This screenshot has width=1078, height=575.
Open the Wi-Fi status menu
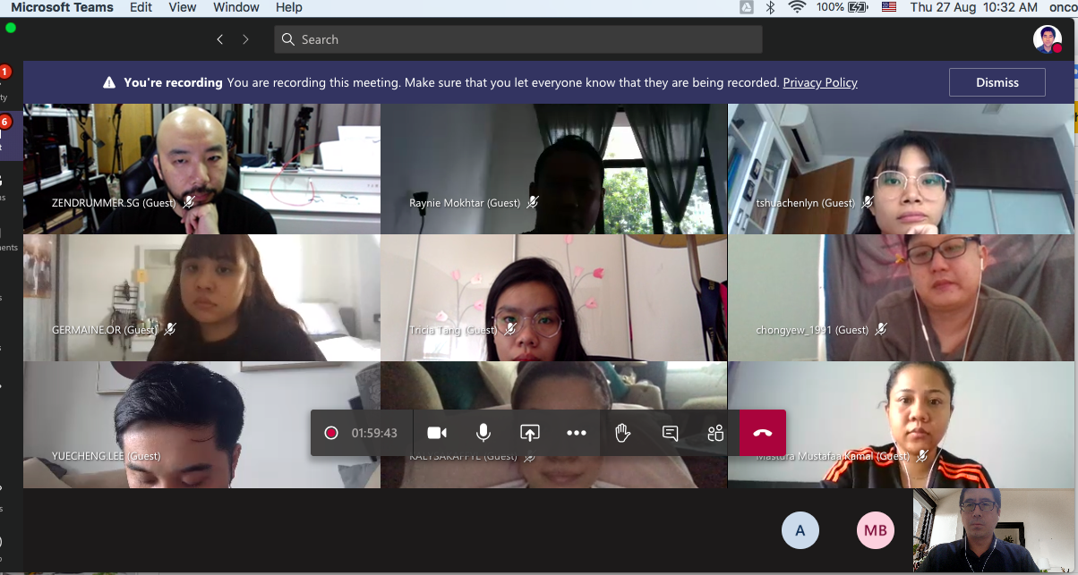[797, 7]
